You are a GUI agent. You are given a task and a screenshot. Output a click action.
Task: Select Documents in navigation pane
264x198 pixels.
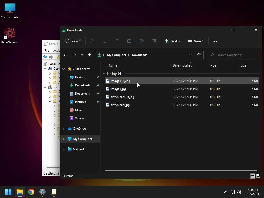[83, 94]
